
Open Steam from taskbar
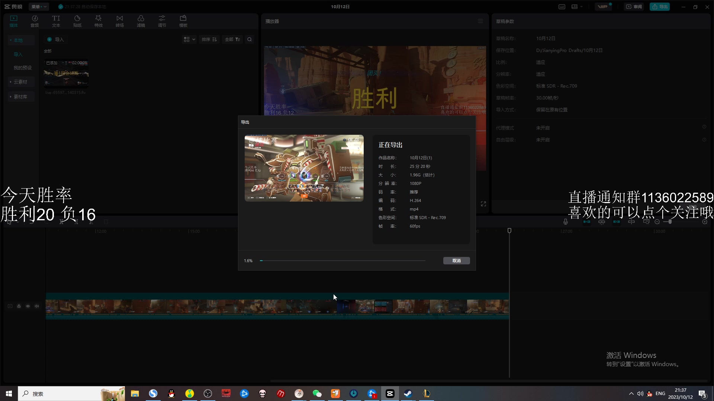tap(408, 394)
